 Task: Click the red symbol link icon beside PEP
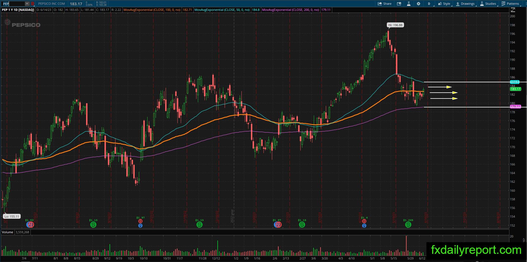click(33, 4)
